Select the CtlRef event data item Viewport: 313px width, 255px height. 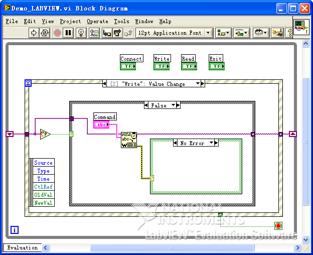tap(43, 187)
